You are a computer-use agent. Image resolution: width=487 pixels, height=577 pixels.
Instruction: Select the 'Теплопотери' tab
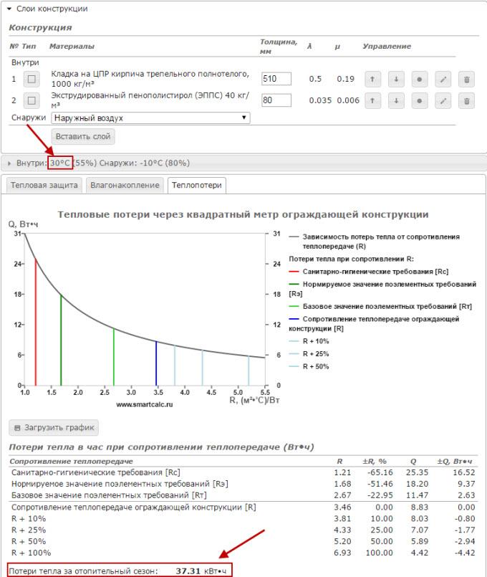pos(196,186)
